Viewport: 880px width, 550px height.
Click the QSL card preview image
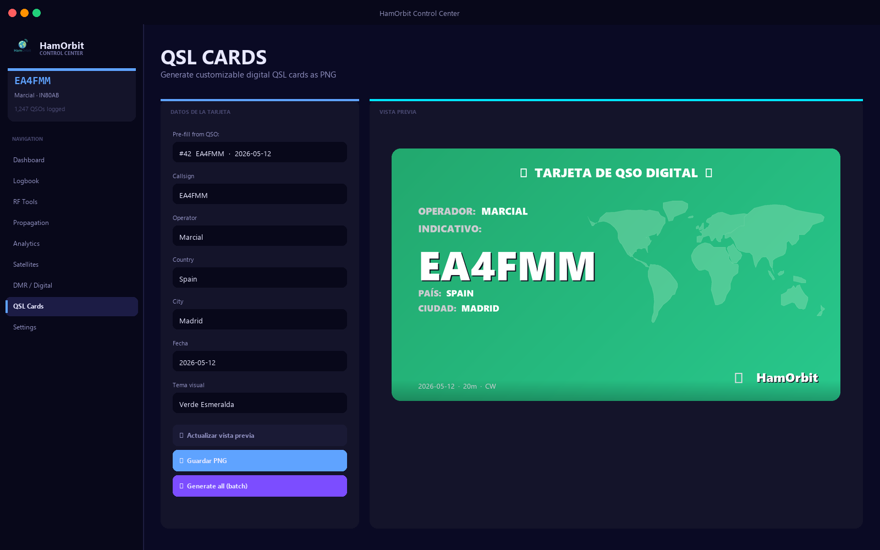pyautogui.click(x=616, y=274)
